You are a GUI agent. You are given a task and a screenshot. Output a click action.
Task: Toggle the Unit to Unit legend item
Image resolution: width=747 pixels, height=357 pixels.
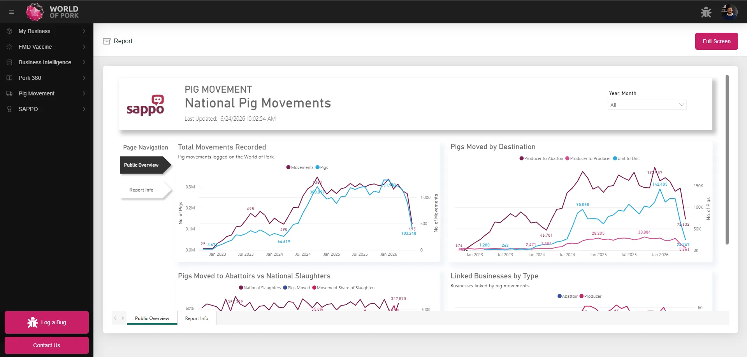(x=626, y=158)
